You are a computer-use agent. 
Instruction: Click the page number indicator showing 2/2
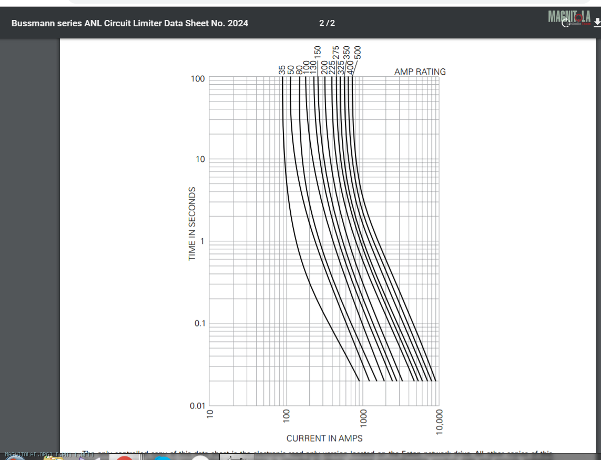click(327, 23)
